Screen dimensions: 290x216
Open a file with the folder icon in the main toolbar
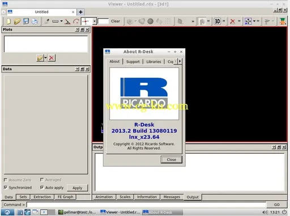click(17, 22)
